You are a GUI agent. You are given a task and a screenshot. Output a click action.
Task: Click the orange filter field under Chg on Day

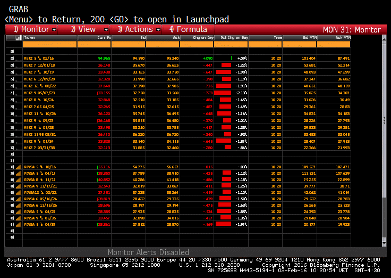[197, 44]
